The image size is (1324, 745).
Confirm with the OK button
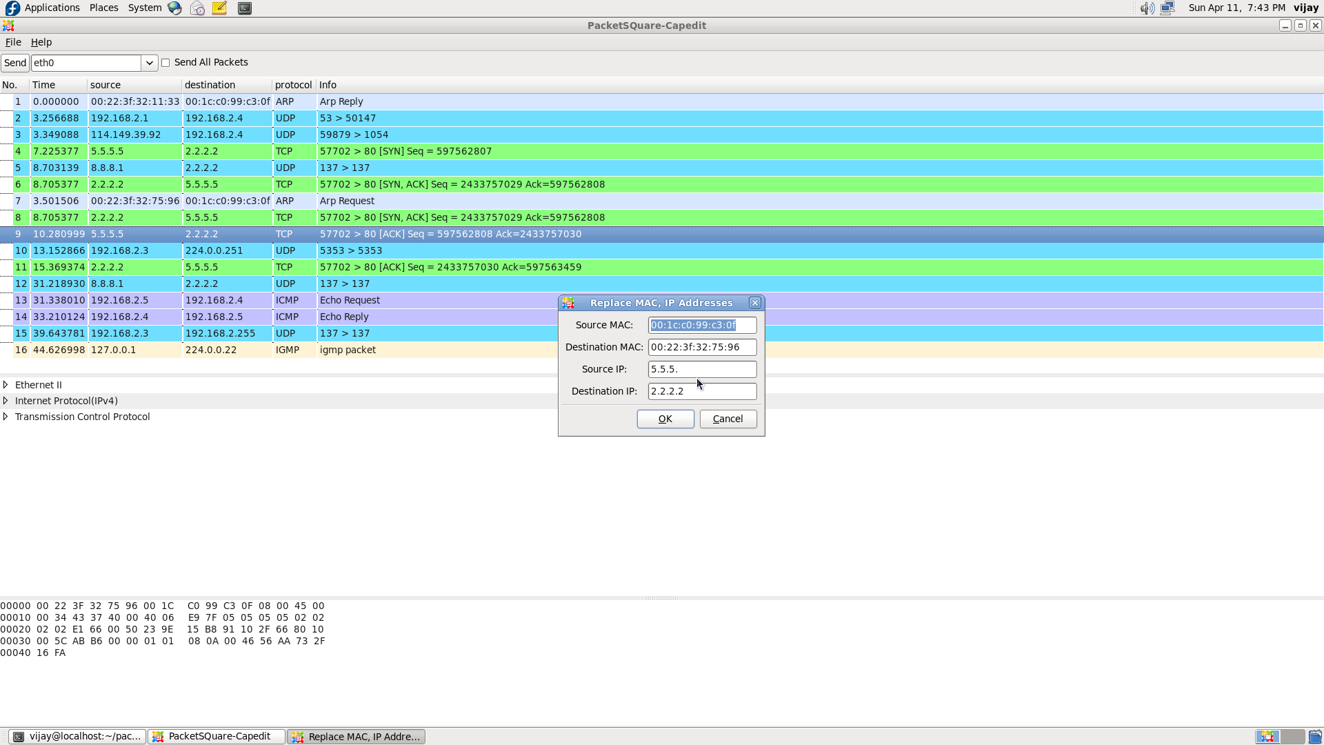coord(665,419)
